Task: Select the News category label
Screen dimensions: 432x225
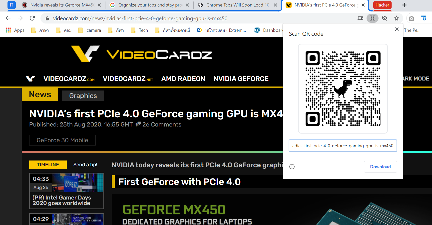Action: click(40, 94)
